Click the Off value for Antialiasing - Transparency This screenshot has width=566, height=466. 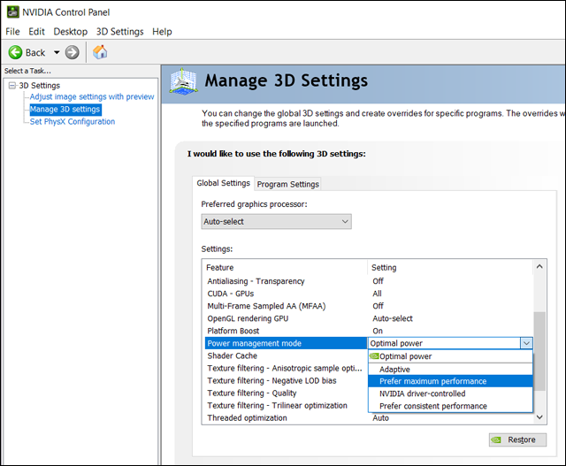[x=378, y=281]
